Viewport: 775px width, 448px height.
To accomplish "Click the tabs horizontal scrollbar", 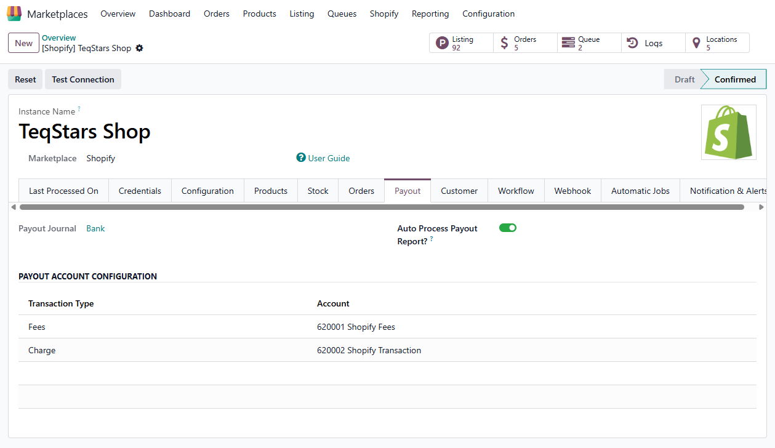I will click(x=382, y=207).
